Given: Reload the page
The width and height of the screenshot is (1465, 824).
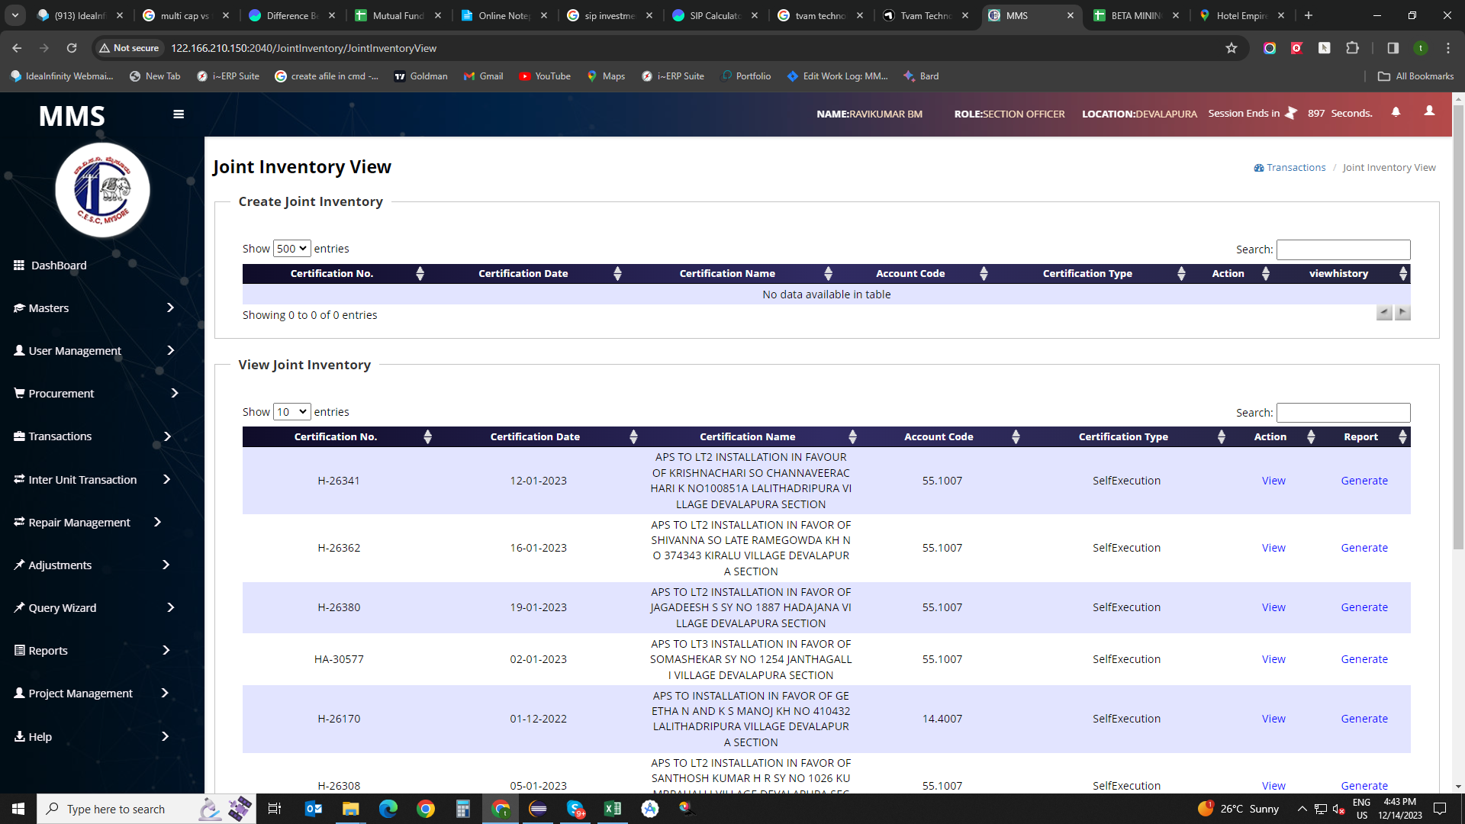Looking at the screenshot, I should [x=72, y=48].
